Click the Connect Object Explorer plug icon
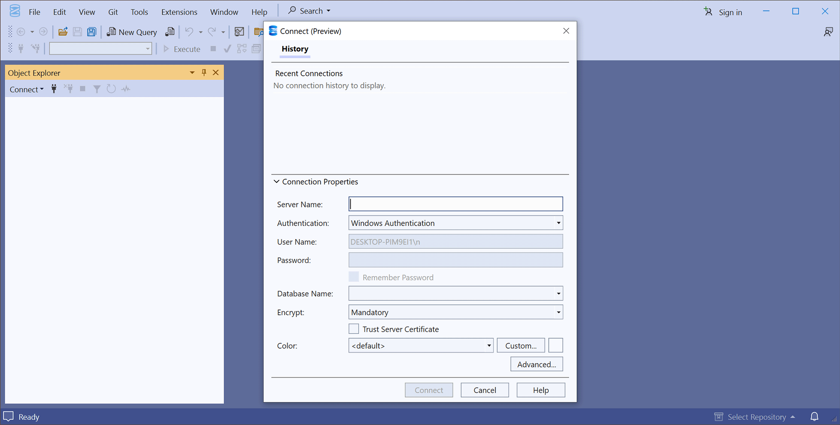The height and width of the screenshot is (425, 840). click(x=54, y=89)
